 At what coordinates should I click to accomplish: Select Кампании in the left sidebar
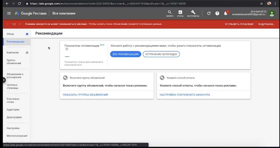coord(13,53)
